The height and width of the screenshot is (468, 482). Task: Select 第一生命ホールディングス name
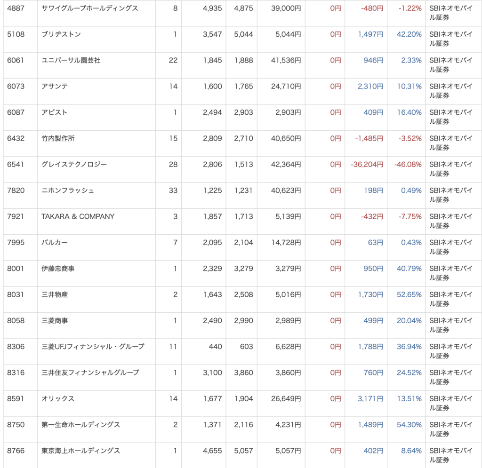pos(81,425)
